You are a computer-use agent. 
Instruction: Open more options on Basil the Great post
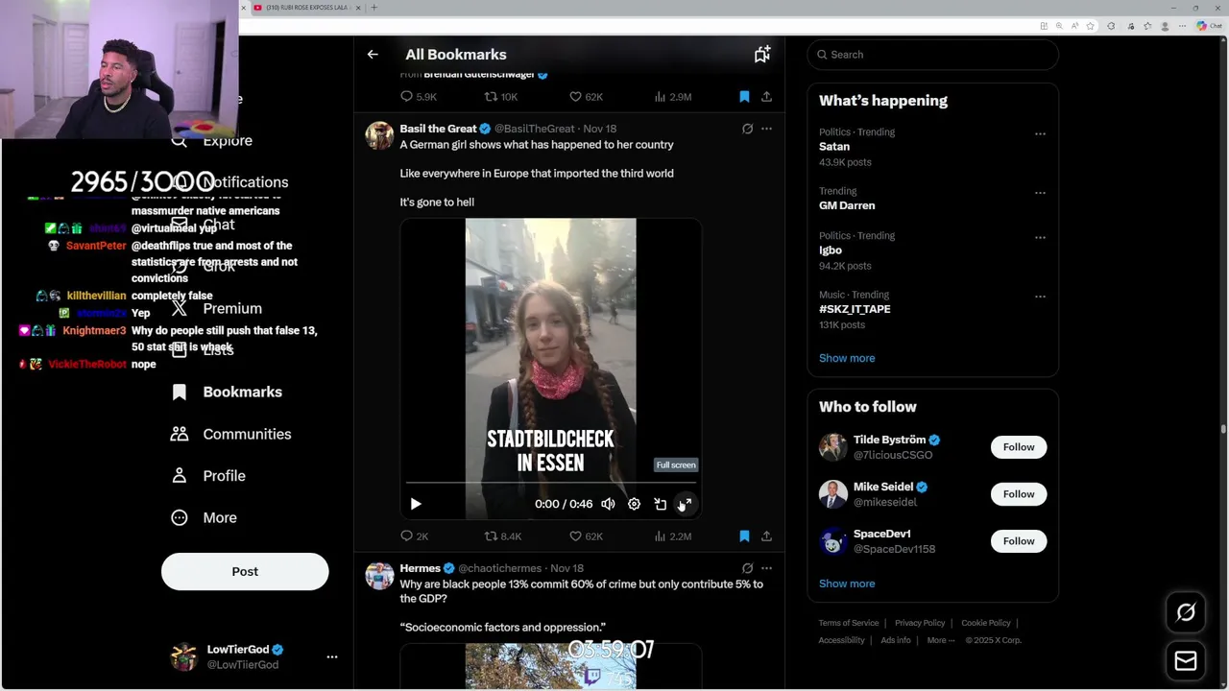766,129
